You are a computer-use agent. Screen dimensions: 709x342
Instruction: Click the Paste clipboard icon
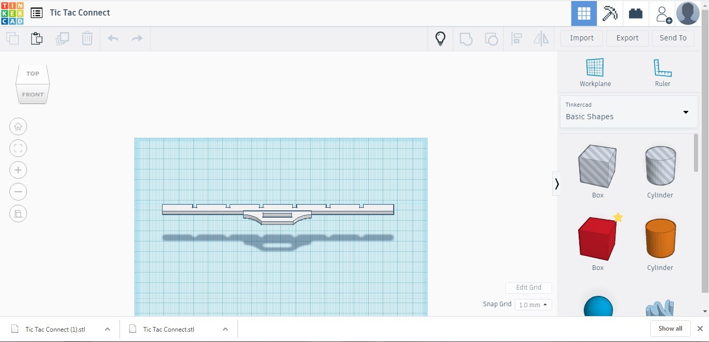36,38
